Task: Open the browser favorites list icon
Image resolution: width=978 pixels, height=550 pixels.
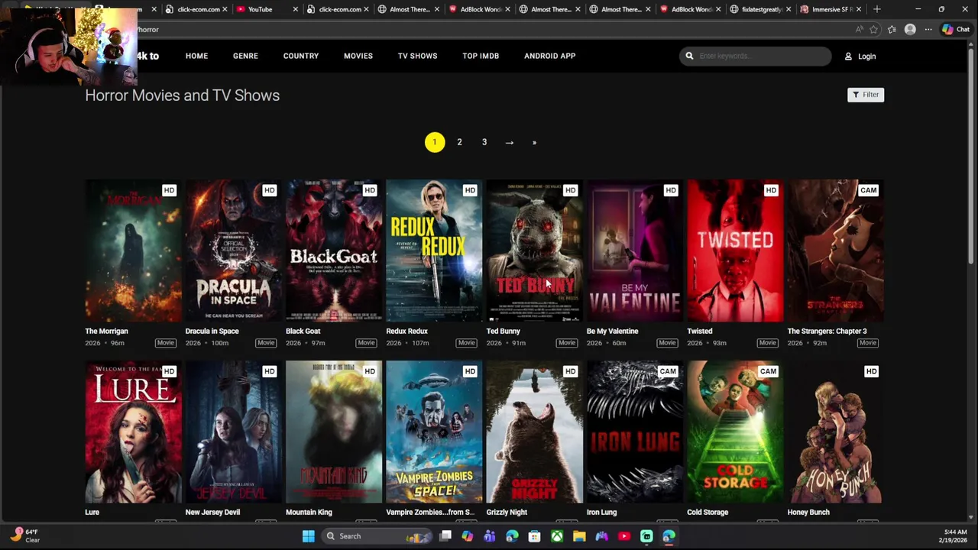Action: click(x=892, y=29)
